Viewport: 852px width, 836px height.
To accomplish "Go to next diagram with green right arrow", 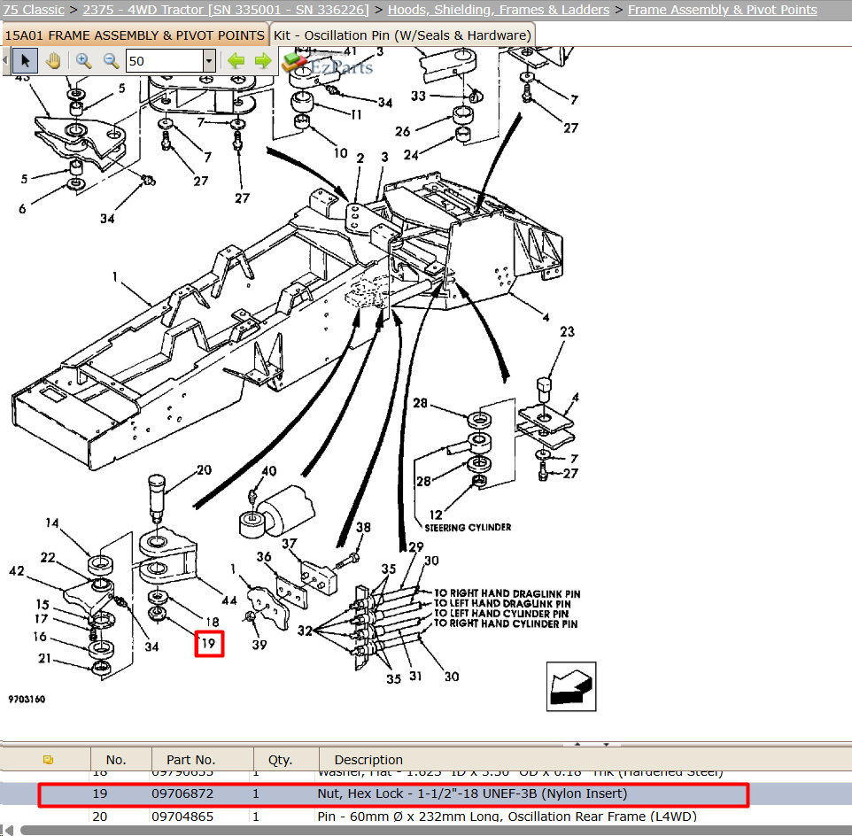I will pos(263,60).
